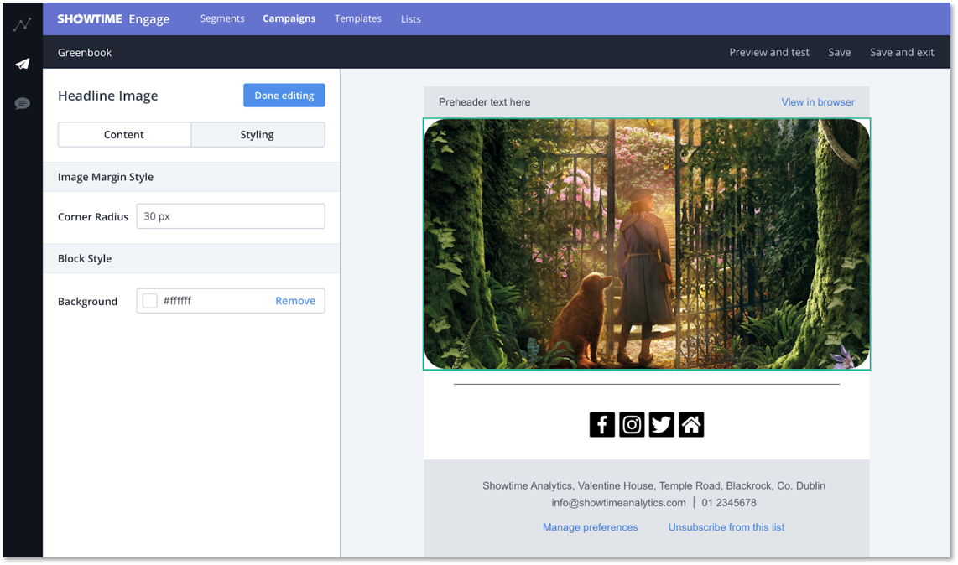Remove the white background color
This screenshot has width=958, height=565.
point(295,300)
